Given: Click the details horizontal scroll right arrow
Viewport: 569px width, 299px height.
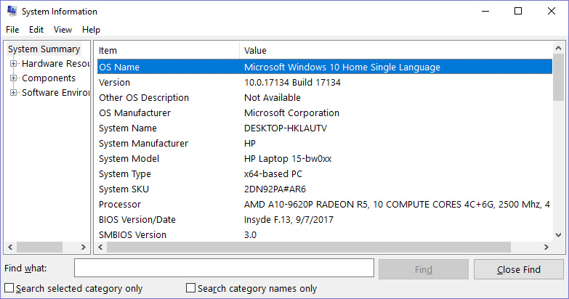Looking at the screenshot, I should 546,247.
